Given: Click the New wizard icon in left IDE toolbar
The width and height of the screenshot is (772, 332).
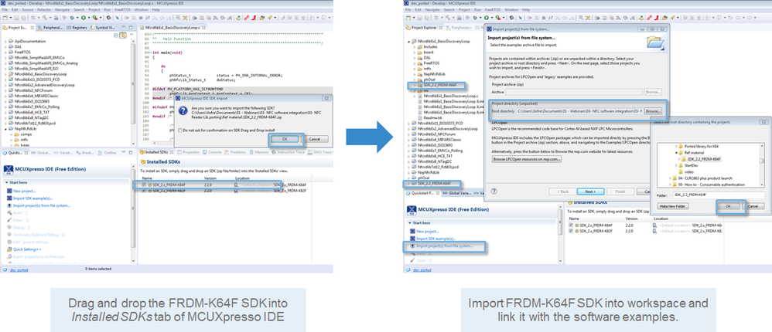Looking at the screenshot, I should pos(5,18).
